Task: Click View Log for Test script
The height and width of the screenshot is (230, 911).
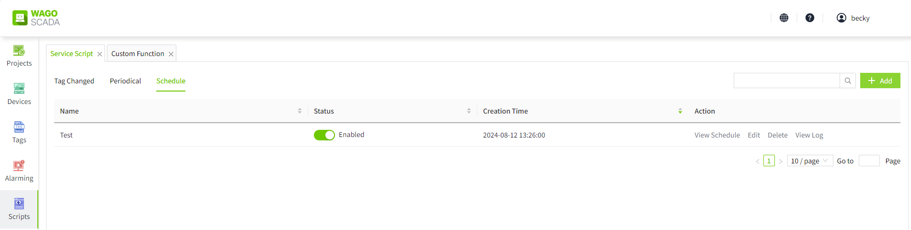Action: point(809,135)
